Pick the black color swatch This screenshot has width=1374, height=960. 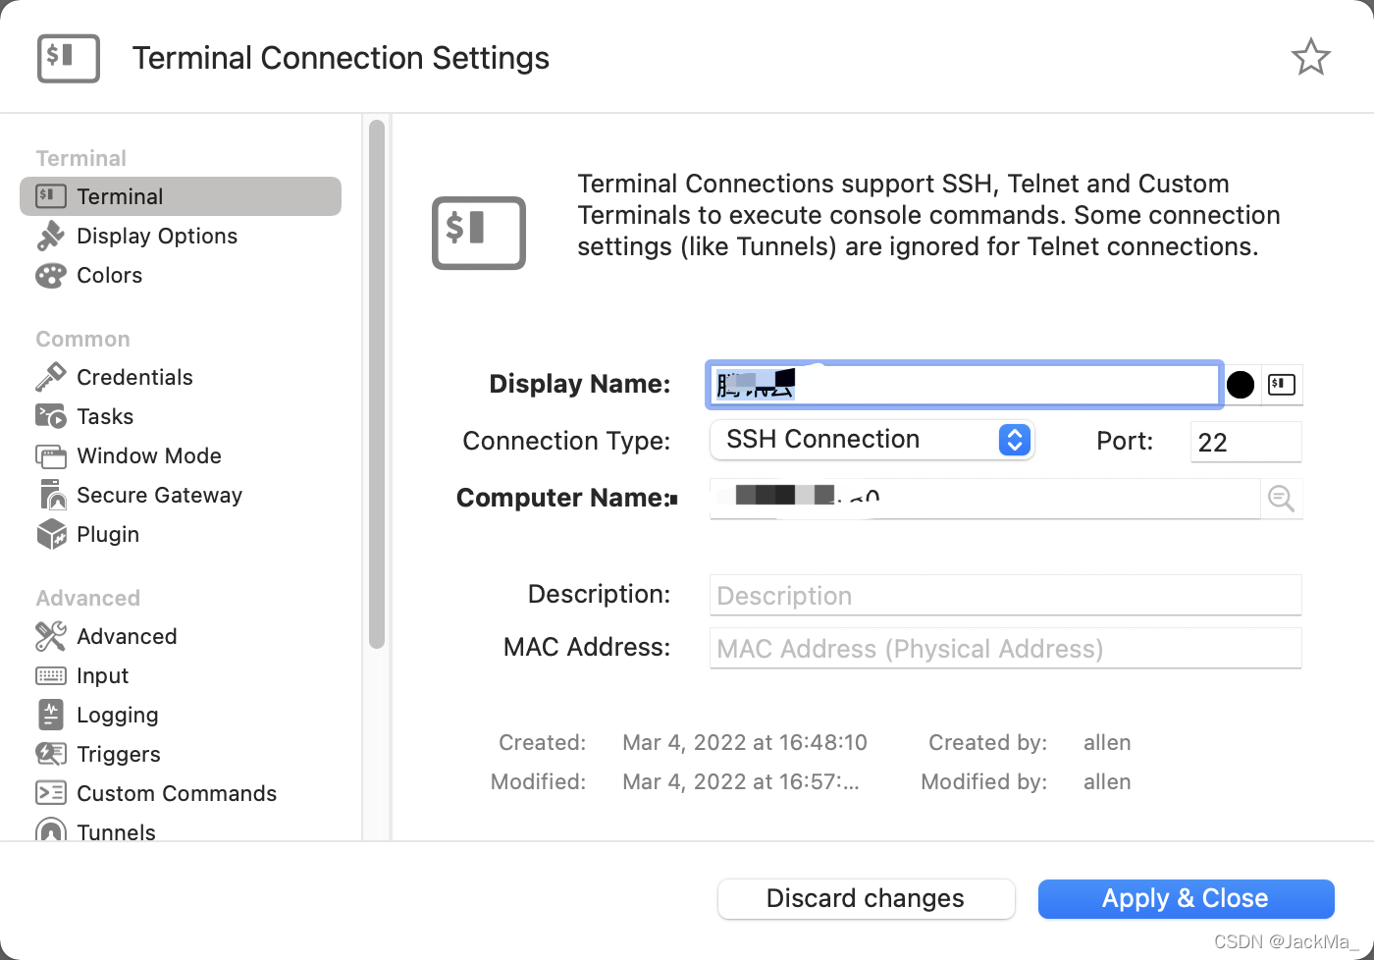(1241, 385)
